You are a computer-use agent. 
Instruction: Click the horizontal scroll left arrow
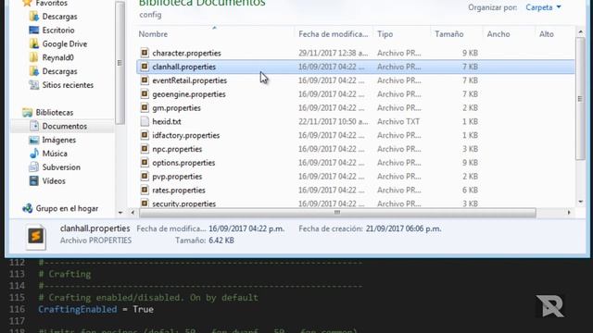(x=132, y=213)
